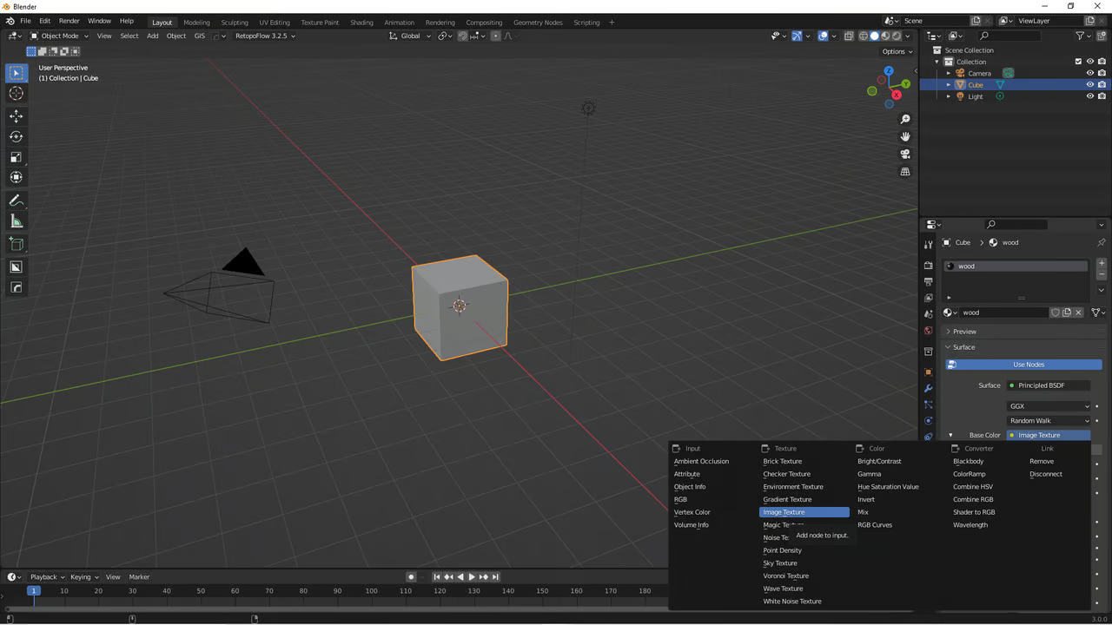Open the Object Mode dropdown
Image resolution: width=1112 pixels, height=625 pixels.
tap(59, 36)
